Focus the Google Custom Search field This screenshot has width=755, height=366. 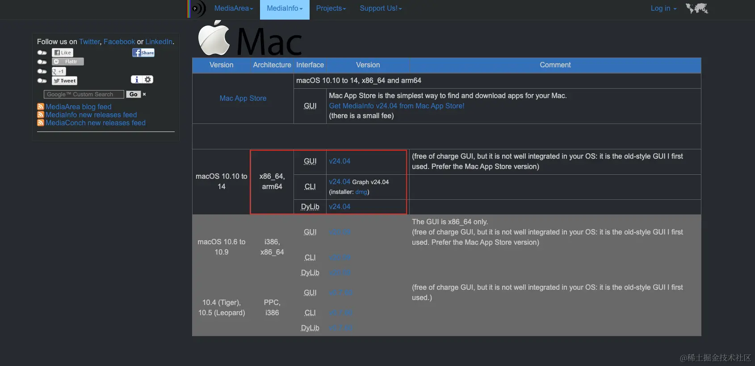pos(84,94)
